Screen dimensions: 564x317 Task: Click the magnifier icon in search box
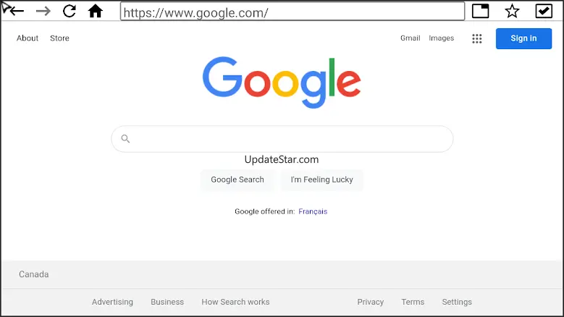[x=125, y=138]
